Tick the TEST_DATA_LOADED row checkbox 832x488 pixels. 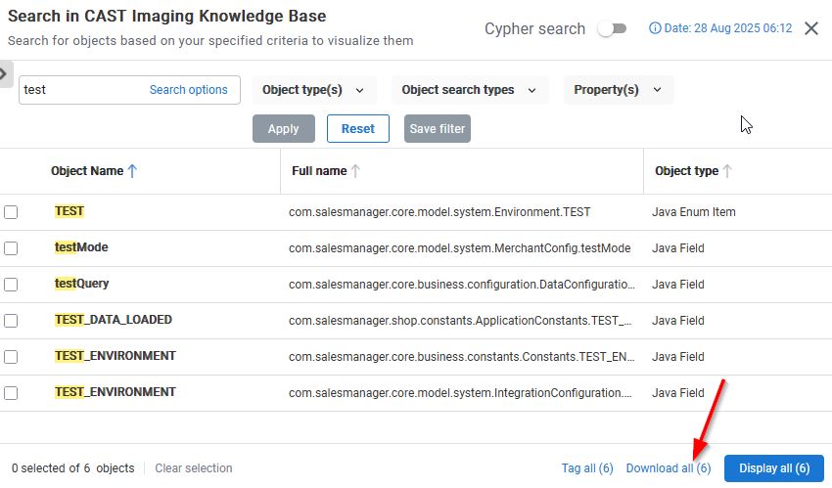11,321
